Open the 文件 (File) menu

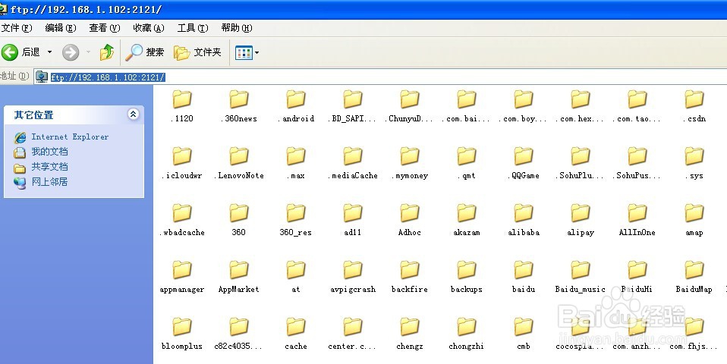click(17, 28)
